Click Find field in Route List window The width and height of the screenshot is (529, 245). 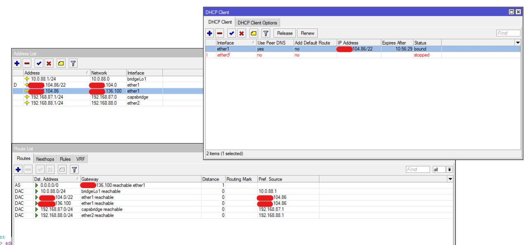click(x=417, y=170)
